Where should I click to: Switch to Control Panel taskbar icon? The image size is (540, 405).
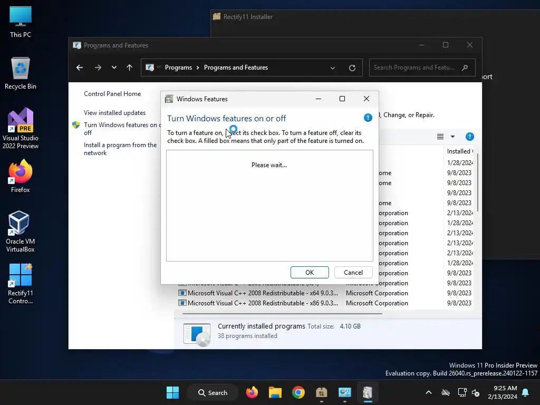coord(345,392)
